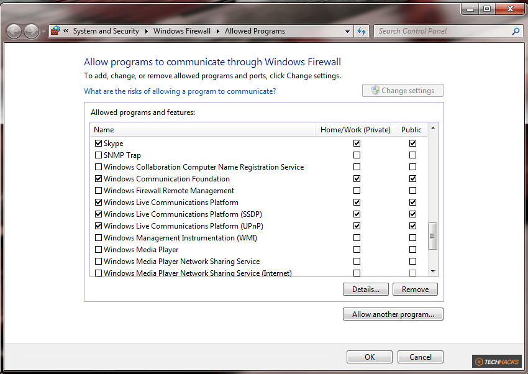
Task: Click the search magnifier icon
Action: pos(516,31)
